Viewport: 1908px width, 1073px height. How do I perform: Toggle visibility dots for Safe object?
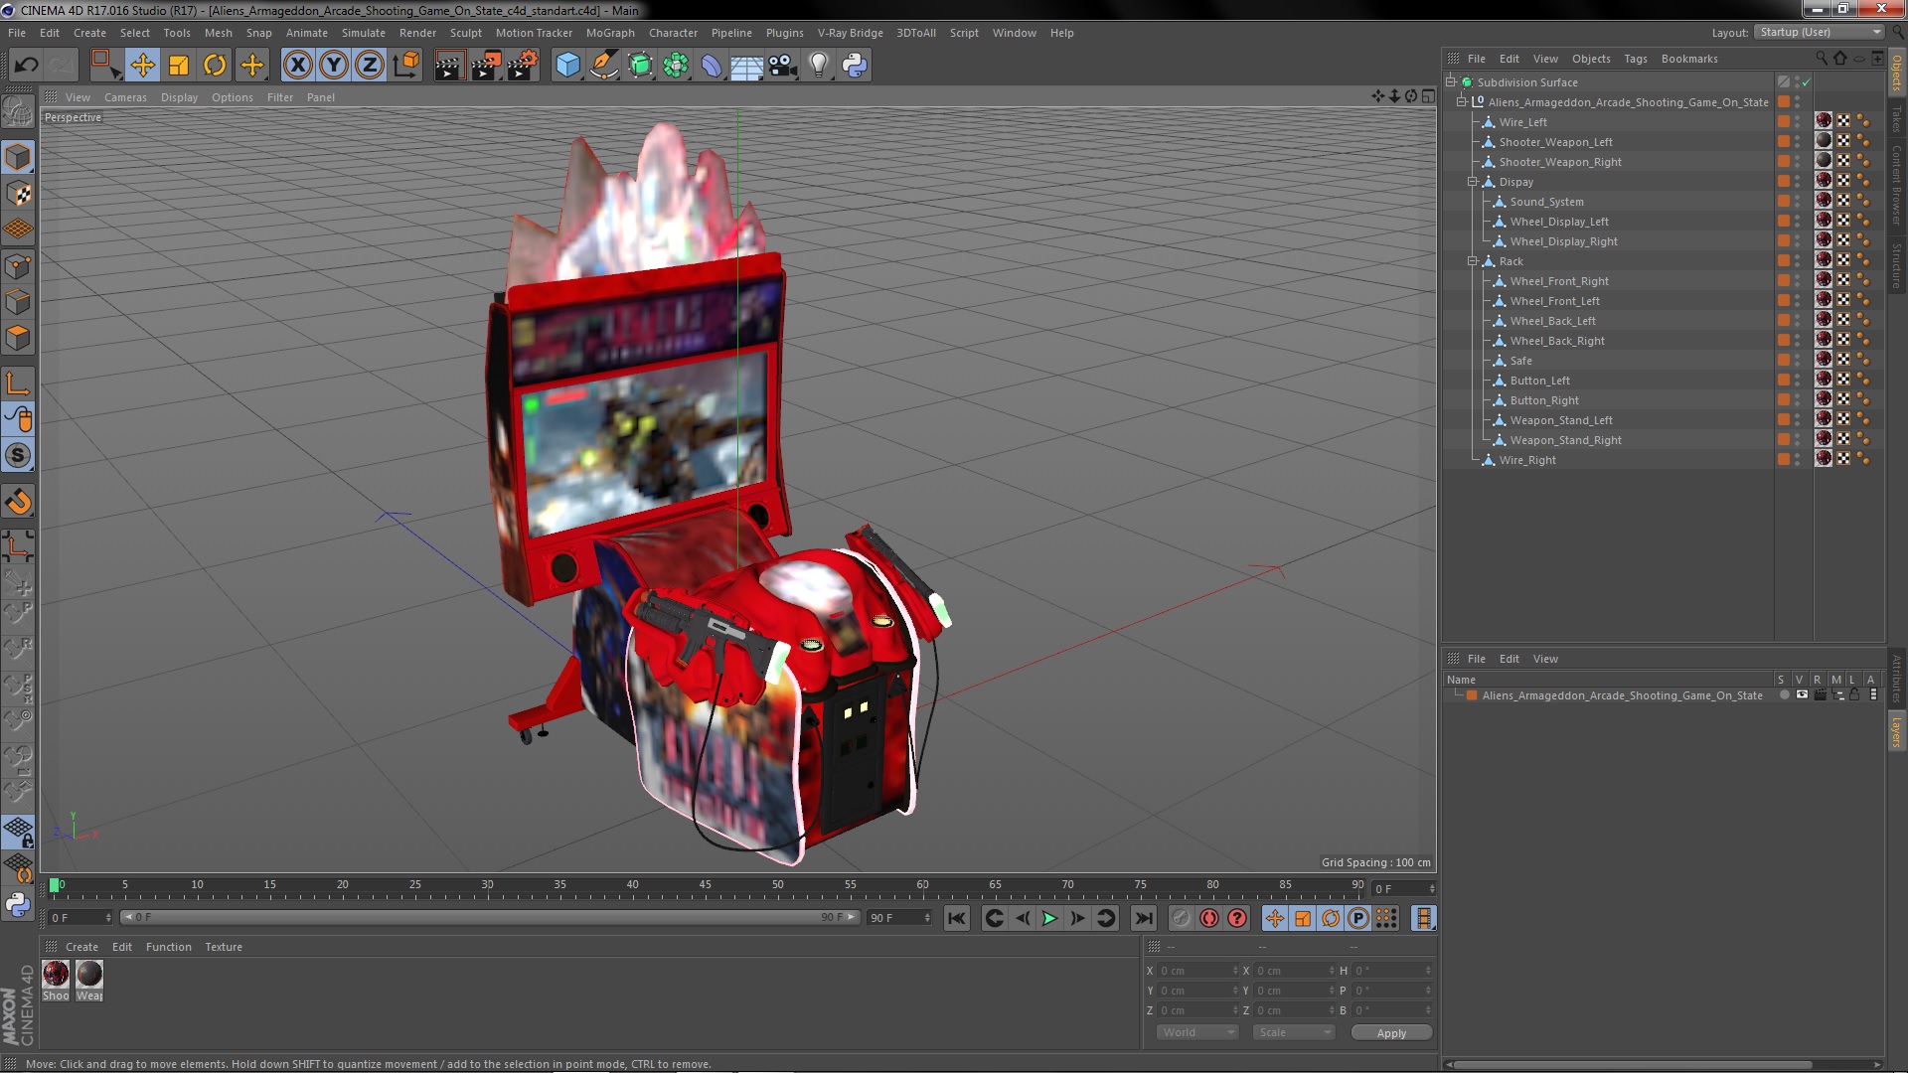click(x=1797, y=360)
